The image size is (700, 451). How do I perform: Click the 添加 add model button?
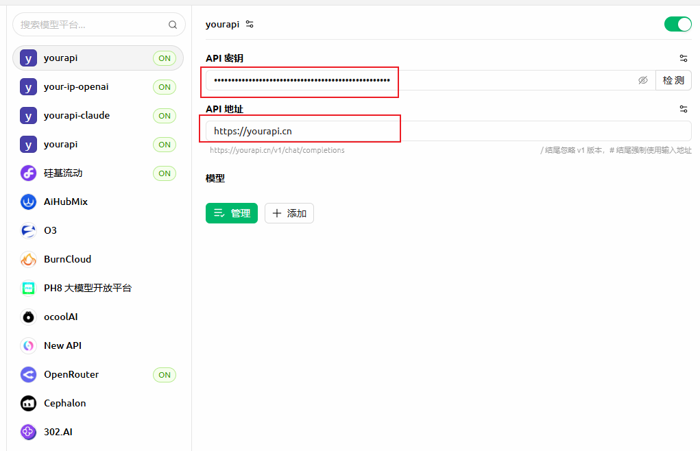coord(289,213)
